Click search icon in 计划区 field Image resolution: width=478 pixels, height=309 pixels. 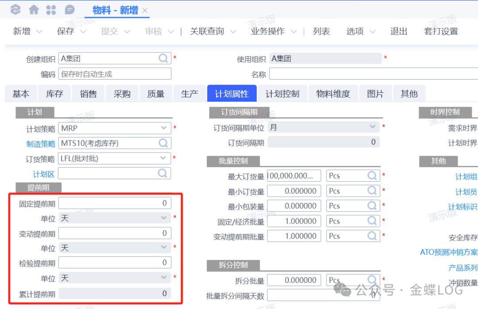pos(163,173)
